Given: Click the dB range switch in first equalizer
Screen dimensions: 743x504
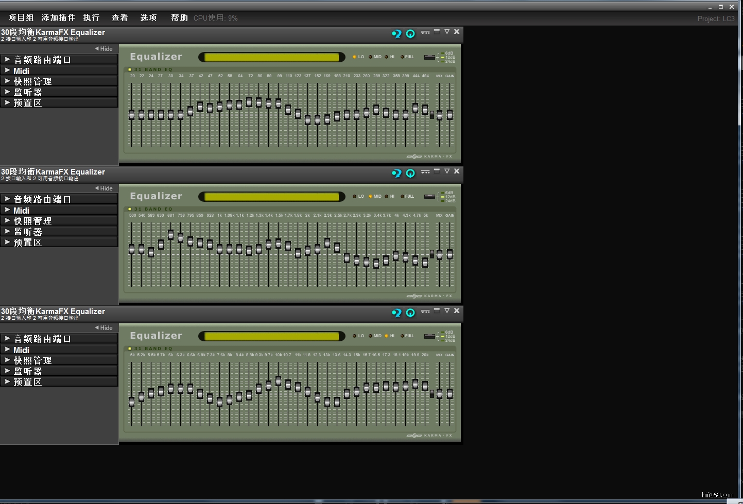Looking at the screenshot, I should point(429,57).
